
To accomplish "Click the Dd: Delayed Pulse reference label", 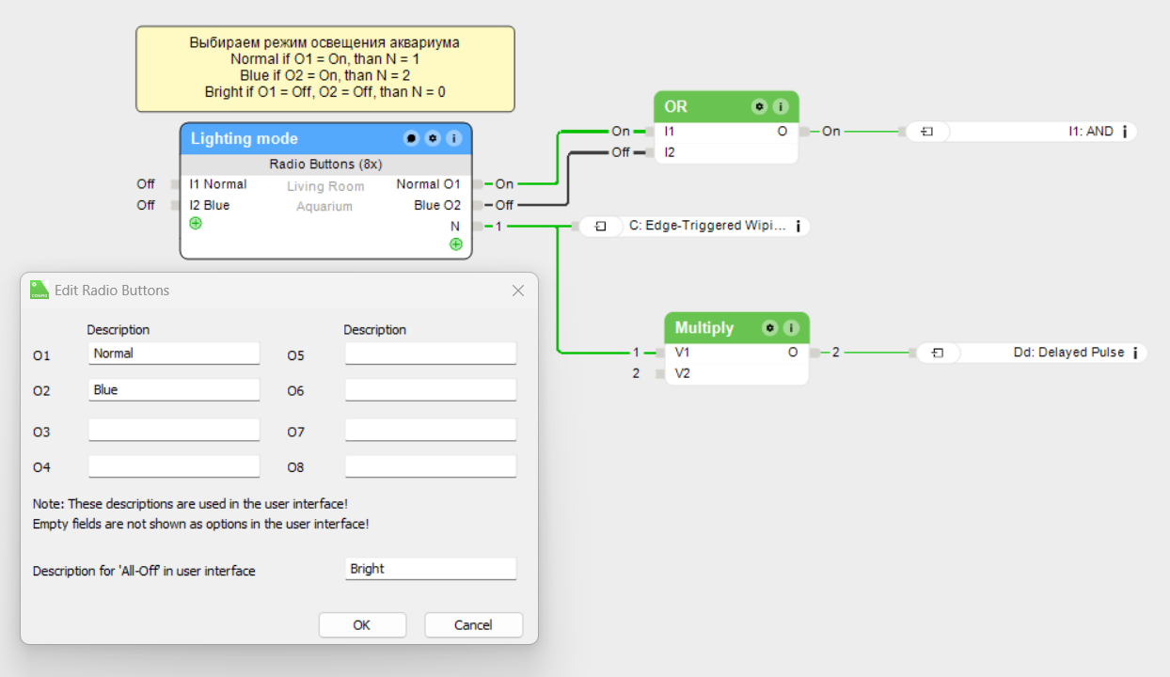I will (1069, 353).
